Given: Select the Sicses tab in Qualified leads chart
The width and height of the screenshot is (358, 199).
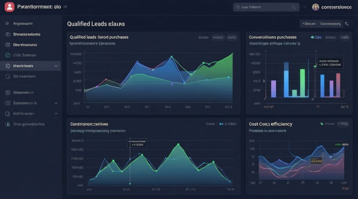Looking at the screenshot, I should click(x=203, y=37).
